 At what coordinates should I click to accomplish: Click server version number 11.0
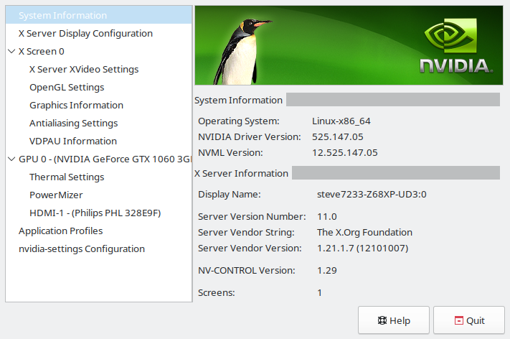tap(327, 217)
